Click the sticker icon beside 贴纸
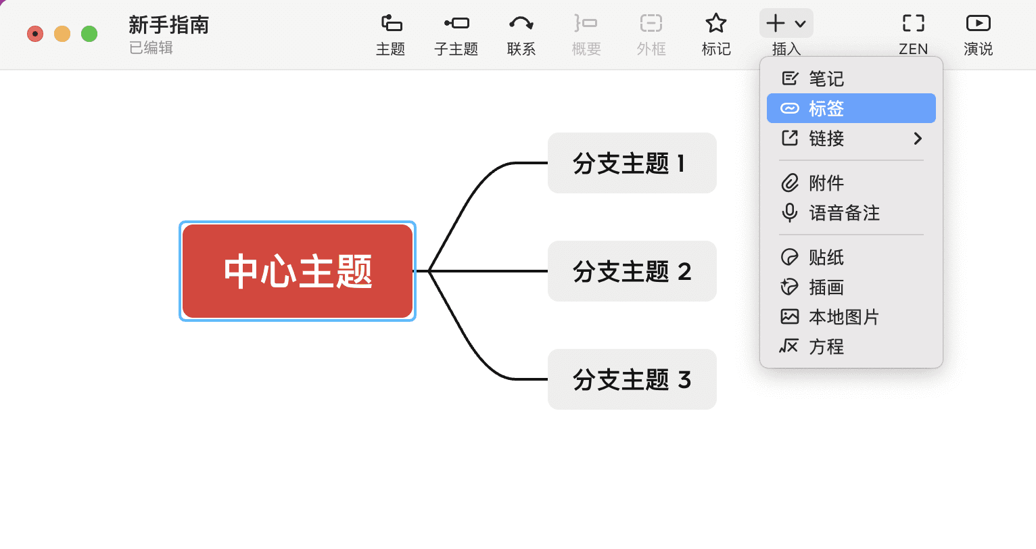This screenshot has height=549, width=1036. [790, 257]
